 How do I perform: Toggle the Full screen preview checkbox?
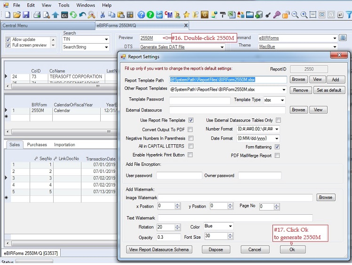[x=8, y=45]
